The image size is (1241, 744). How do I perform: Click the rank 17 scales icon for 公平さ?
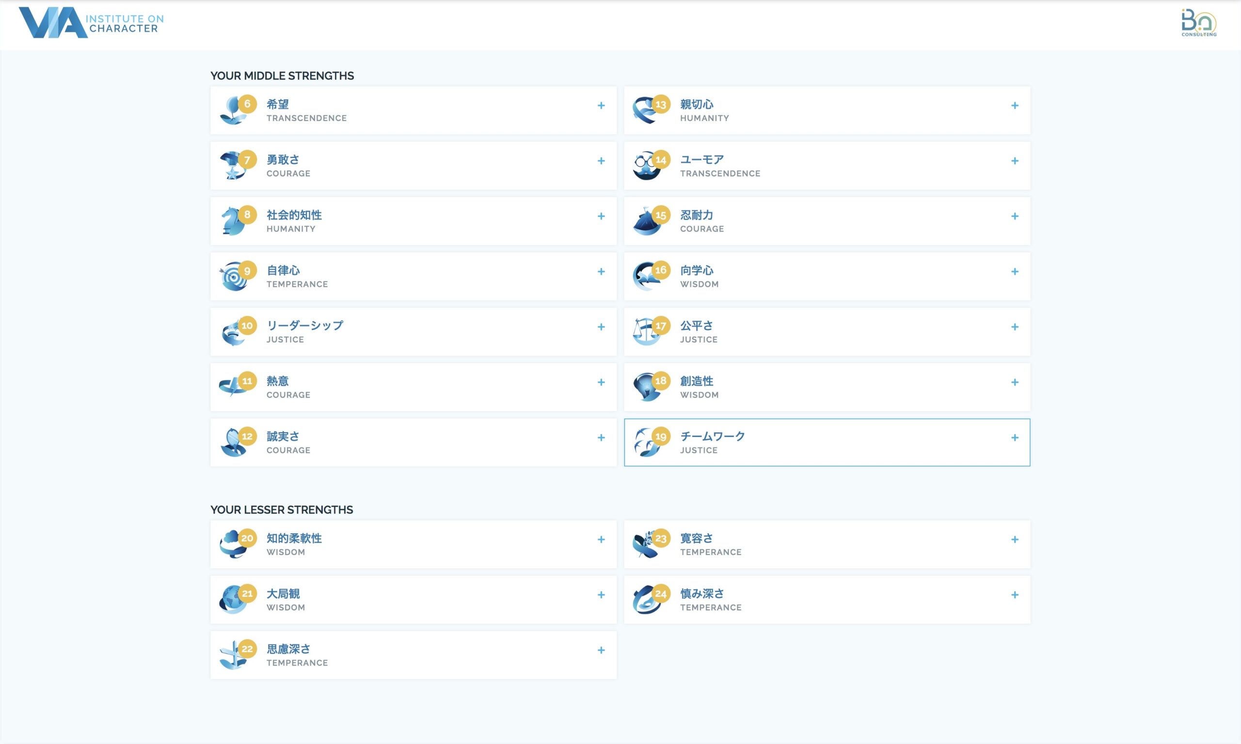pos(646,332)
